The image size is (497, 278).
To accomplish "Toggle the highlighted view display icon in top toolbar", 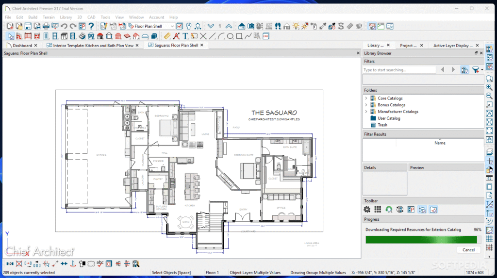I will (372, 26).
